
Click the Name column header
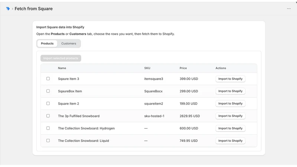(x=62, y=68)
